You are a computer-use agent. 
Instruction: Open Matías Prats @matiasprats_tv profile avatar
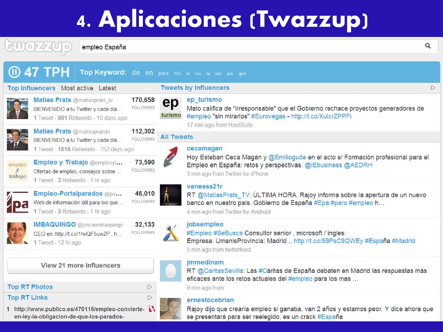click(17, 109)
